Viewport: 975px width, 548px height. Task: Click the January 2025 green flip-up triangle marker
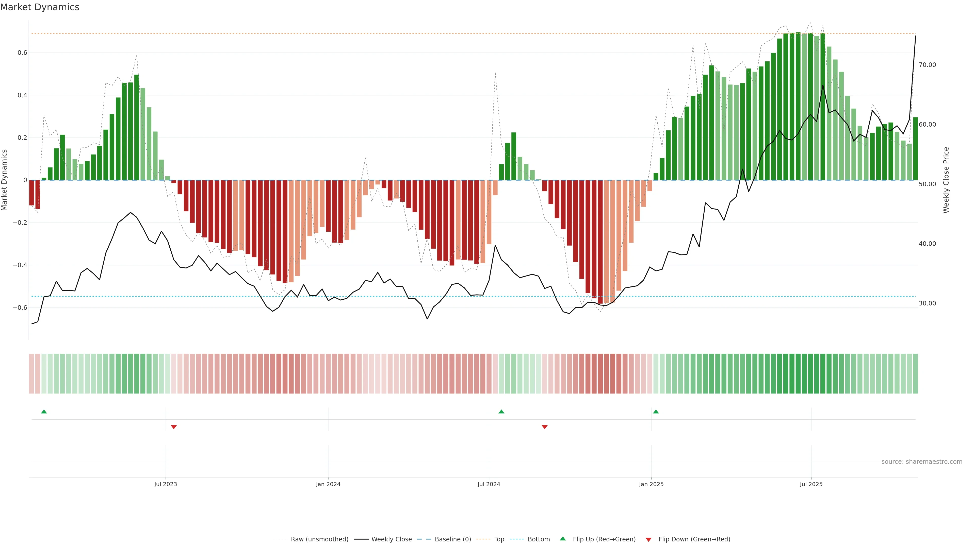pyautogui.click(x=656, y=412)
